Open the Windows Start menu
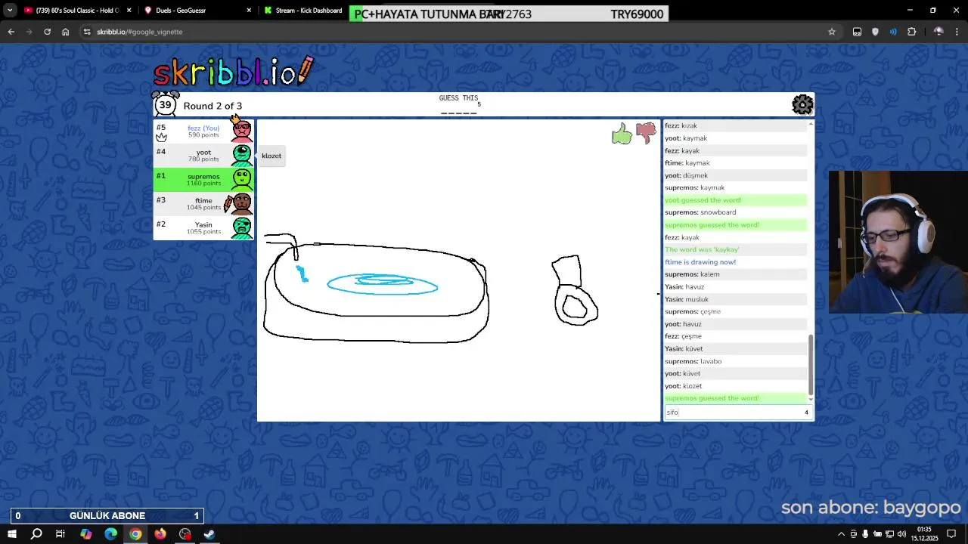Viewport: 968px width, 544px height. pyautogui.click(x=11, y=534)
